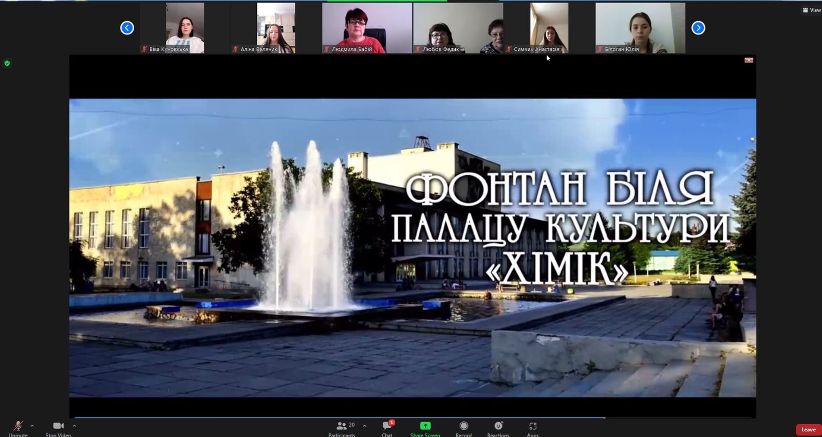This screenshot has height=437, width=822.
Task: Select Людмила Бабій video thumbnail
Action: (367, 28)
